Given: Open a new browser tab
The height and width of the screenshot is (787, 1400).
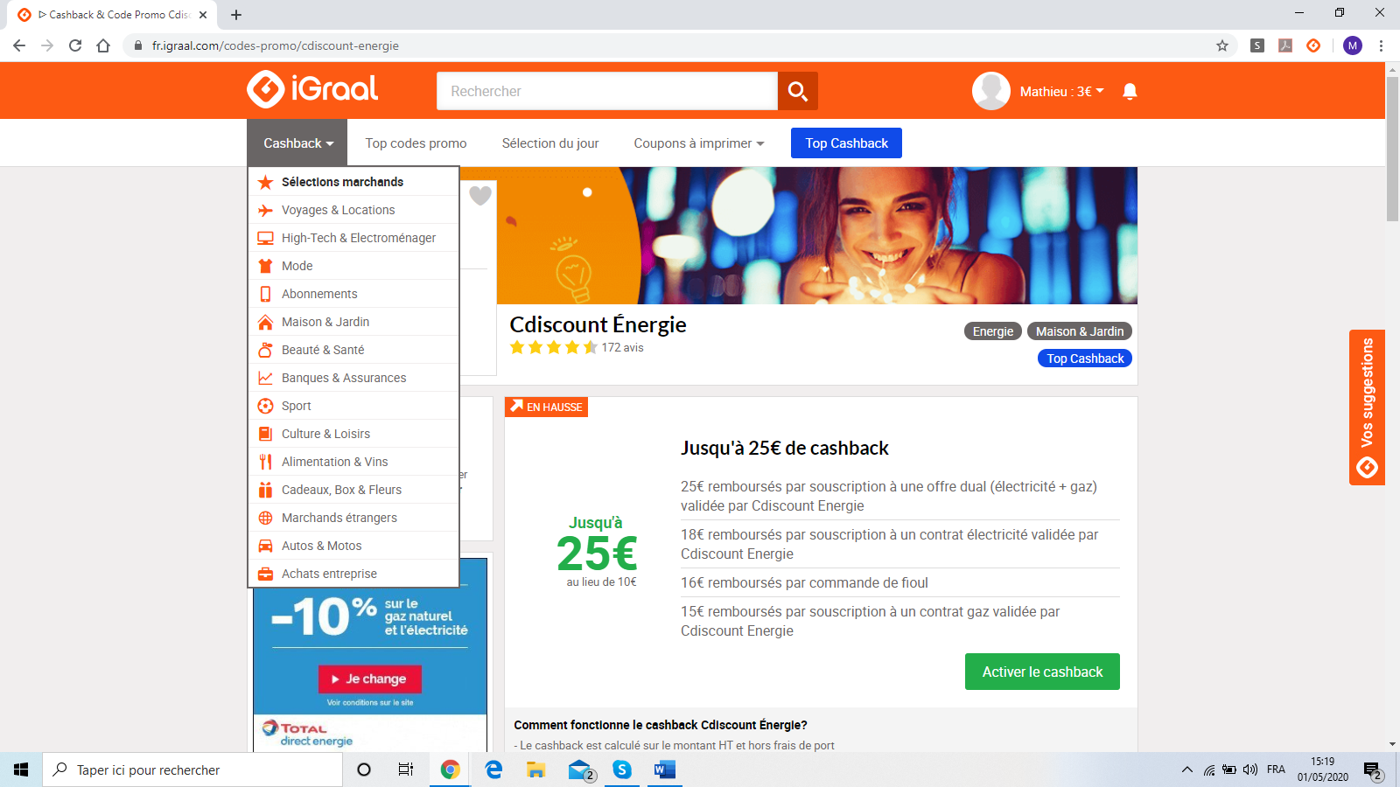Looking at the screenshot, I should [236, 15].
